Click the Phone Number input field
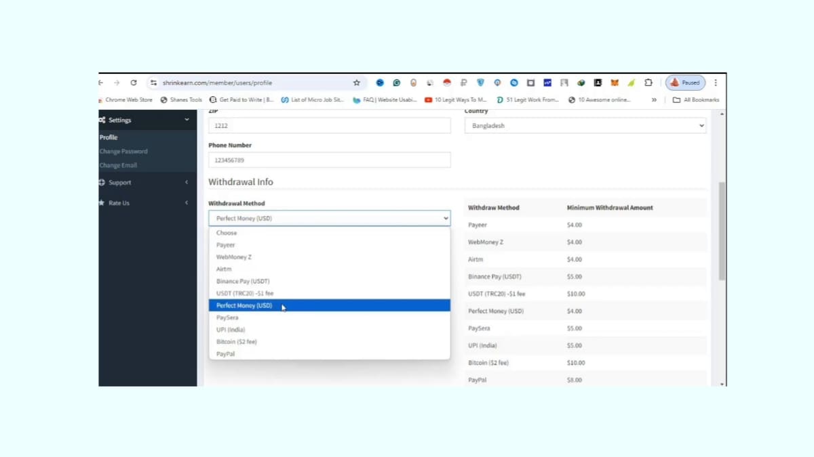814x457 pixels. pyautogui.click(x=329, y=160)
